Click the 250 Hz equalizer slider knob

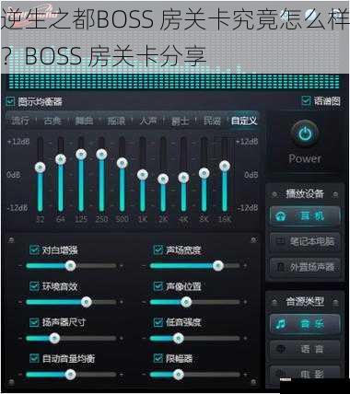tap(101, 154)
